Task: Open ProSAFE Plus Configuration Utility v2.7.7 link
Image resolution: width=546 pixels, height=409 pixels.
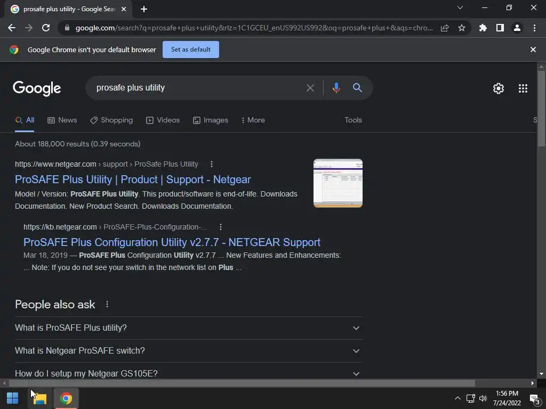Action: (172, 242)
